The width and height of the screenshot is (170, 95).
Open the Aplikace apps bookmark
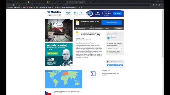click(x=10, y=8)
